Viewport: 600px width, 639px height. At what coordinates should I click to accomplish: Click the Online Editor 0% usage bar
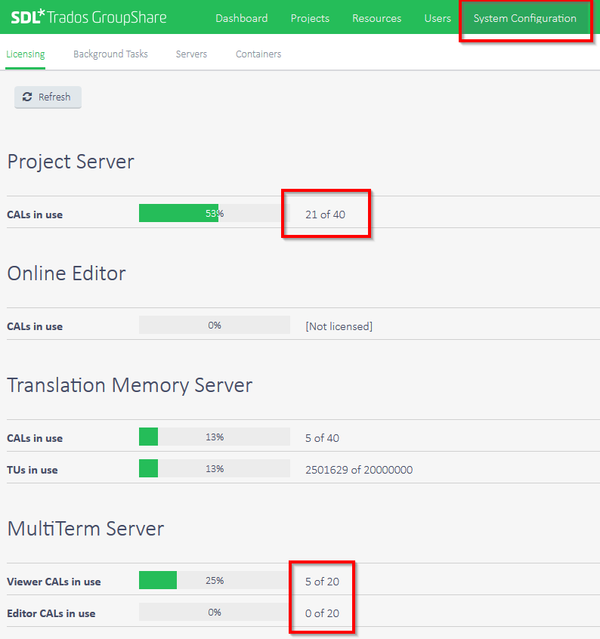tap(214, 326)
